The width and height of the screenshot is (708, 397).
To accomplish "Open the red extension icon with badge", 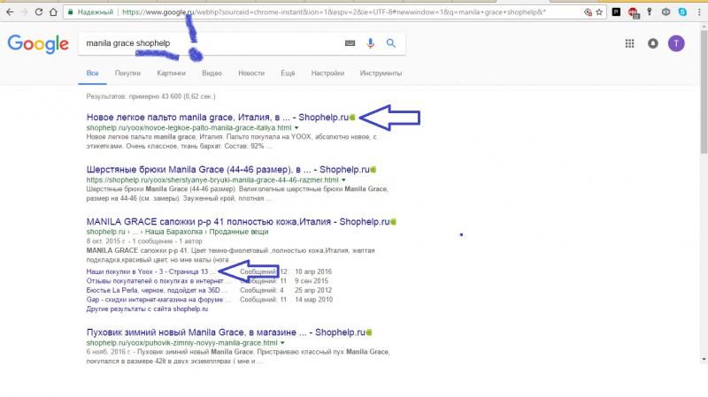I will [x=633, y=12].
